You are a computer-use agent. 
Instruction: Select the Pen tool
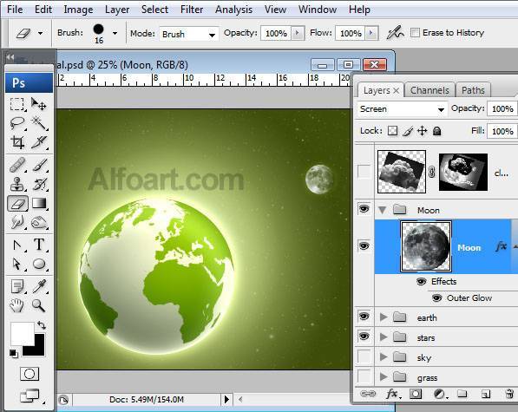pos(16,245)
